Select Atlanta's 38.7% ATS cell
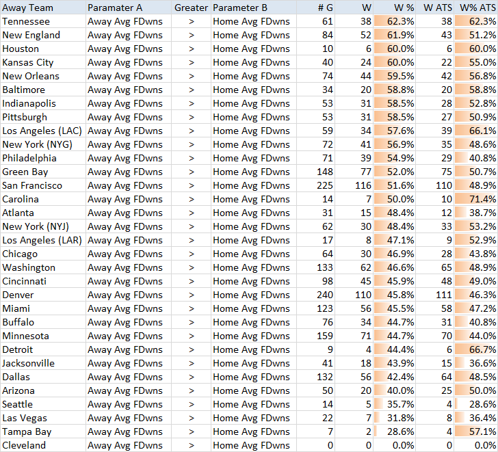The width and height of the screenshot is (498, 452). tap(476, 213)
